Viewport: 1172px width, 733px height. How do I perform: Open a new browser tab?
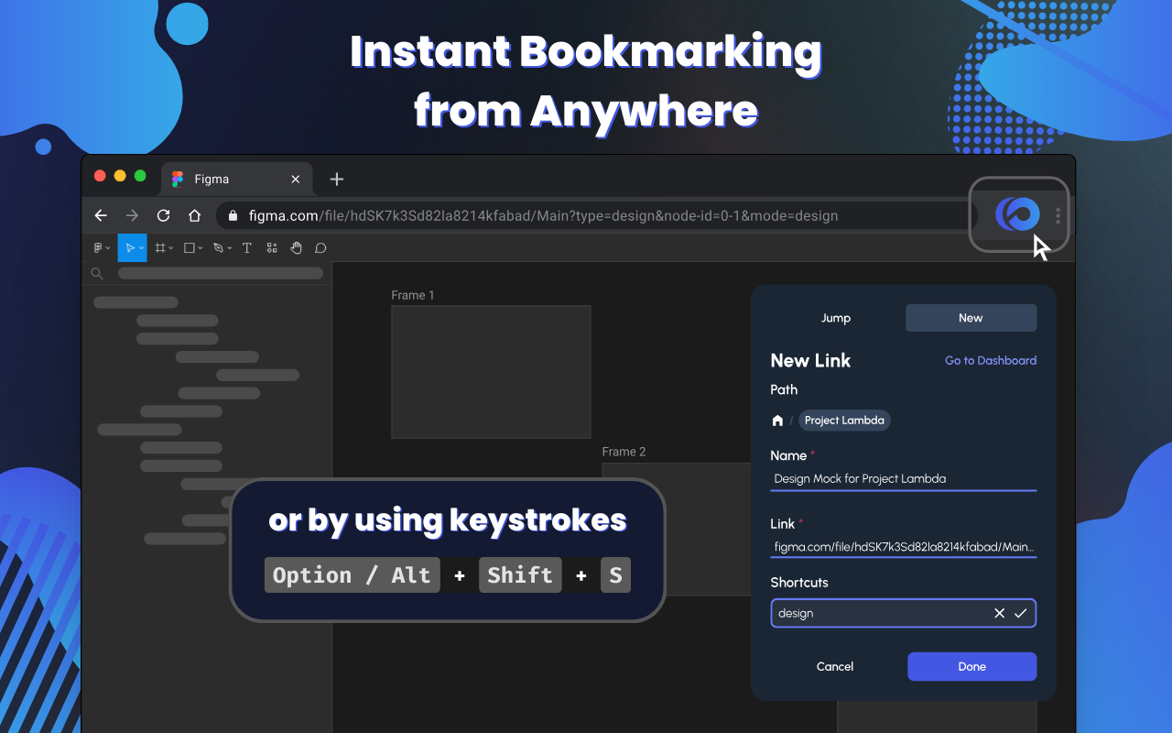(x=336, y=179)
